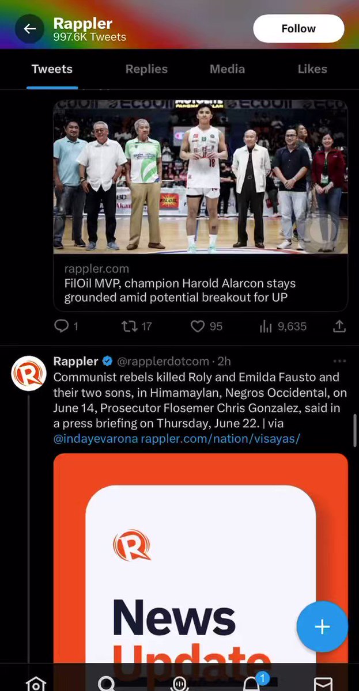Screen dimensions: 359x691
Task: Like the tweet with 95 likes
Action: pyautogui.click(x=206, y=326)
